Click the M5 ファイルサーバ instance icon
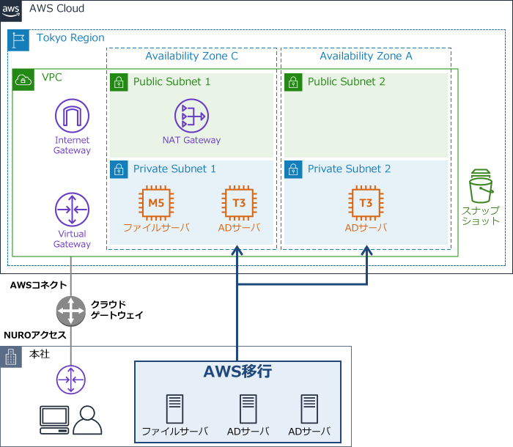 tap(155, 203)
